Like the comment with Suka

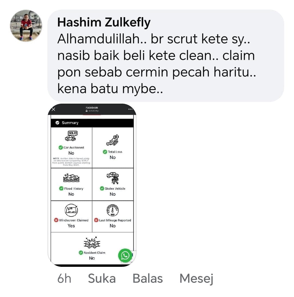(x=102, y=279)
